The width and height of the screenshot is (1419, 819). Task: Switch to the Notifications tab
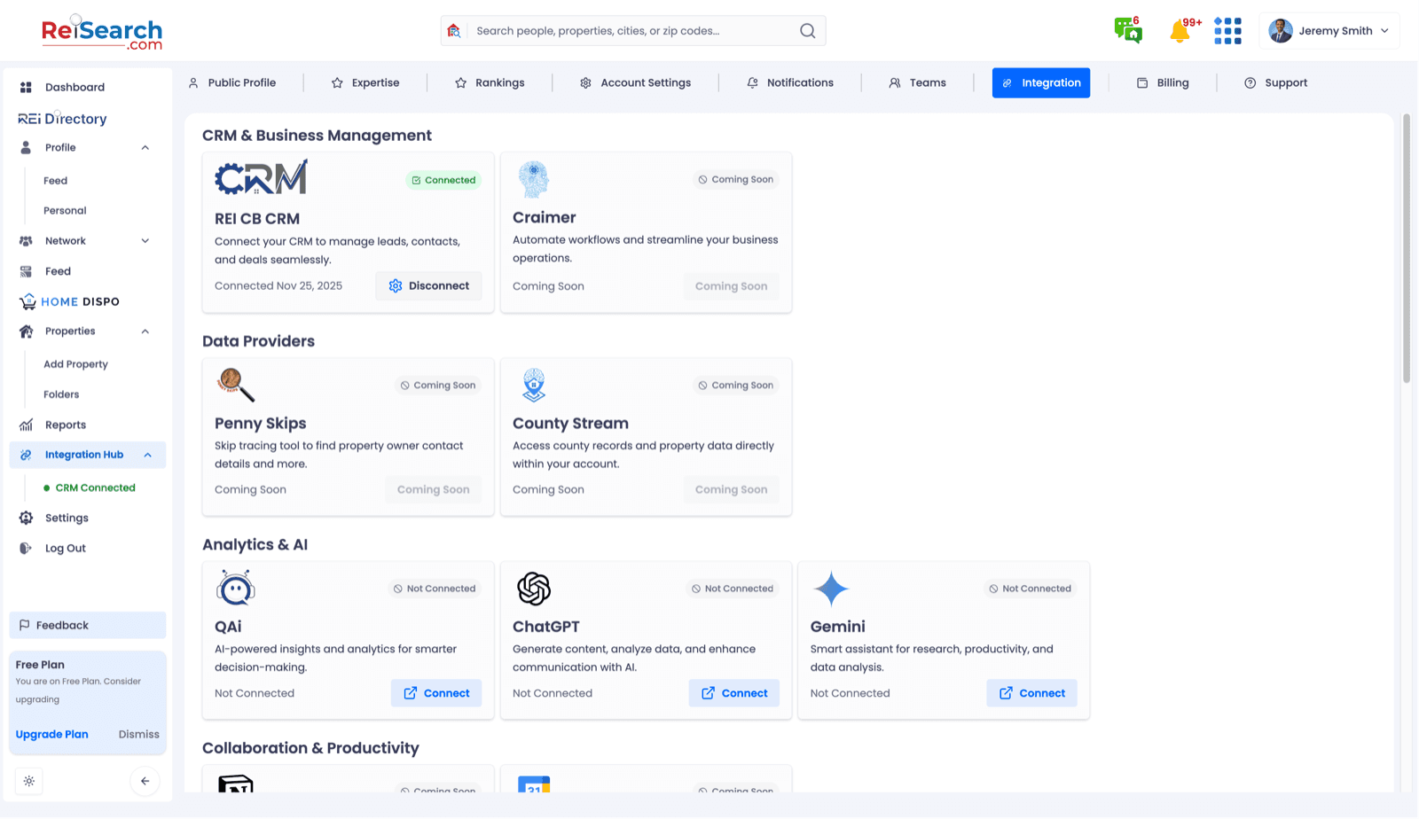790,82
